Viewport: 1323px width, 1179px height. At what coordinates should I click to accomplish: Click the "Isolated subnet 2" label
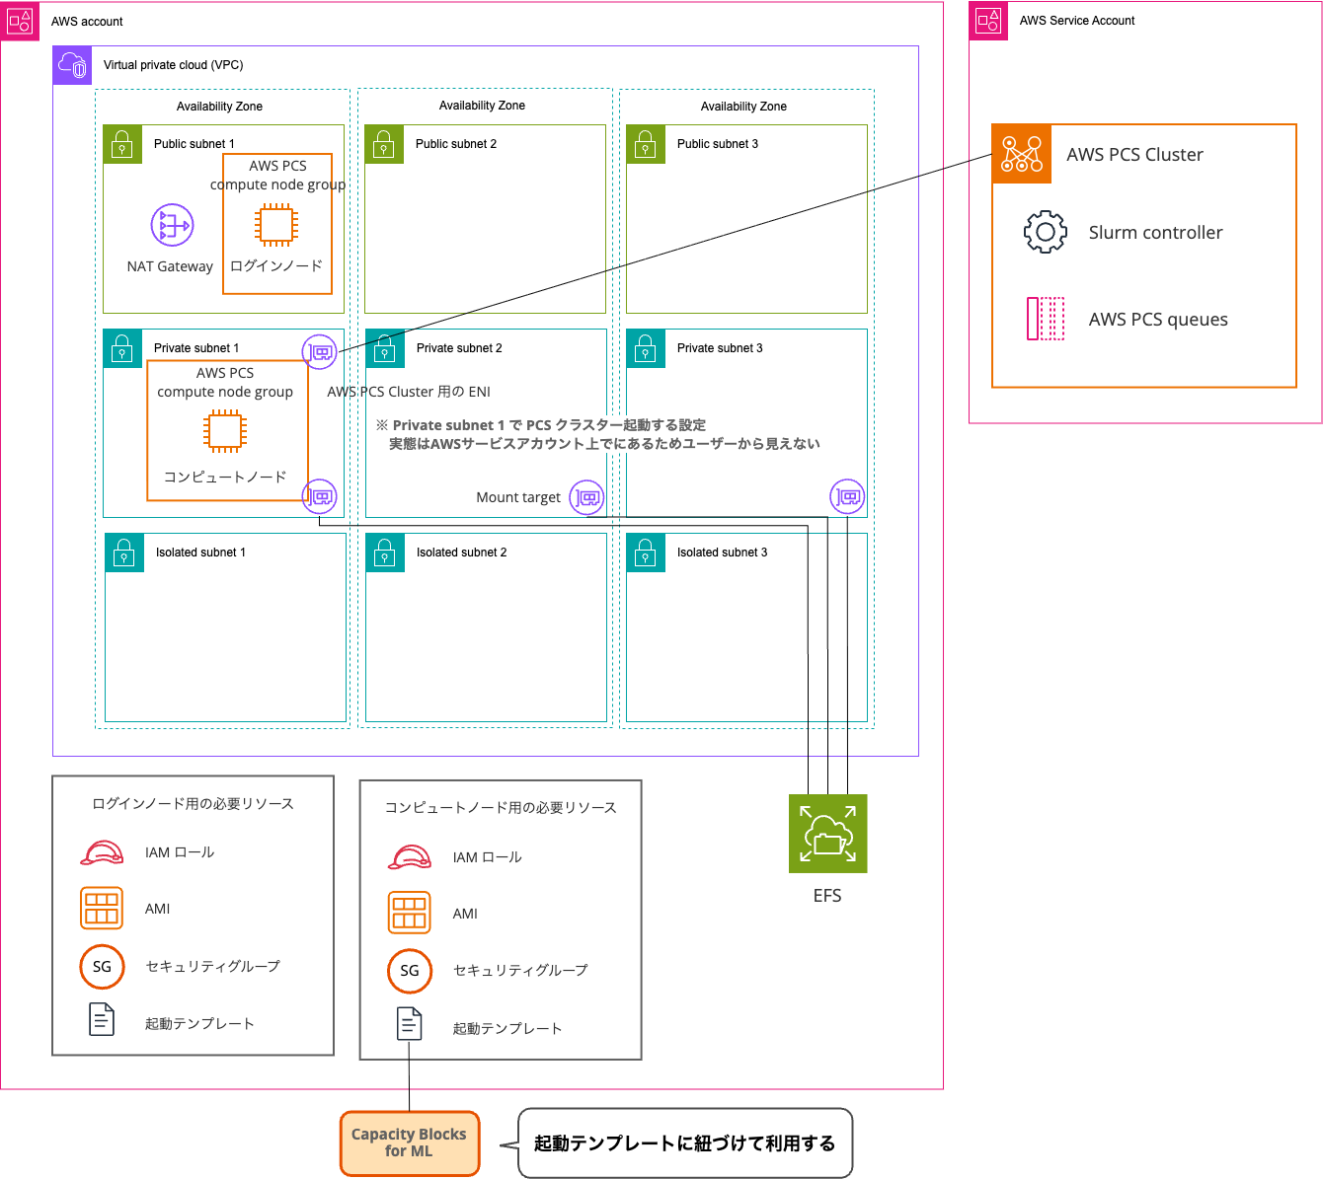pos(461,553)
